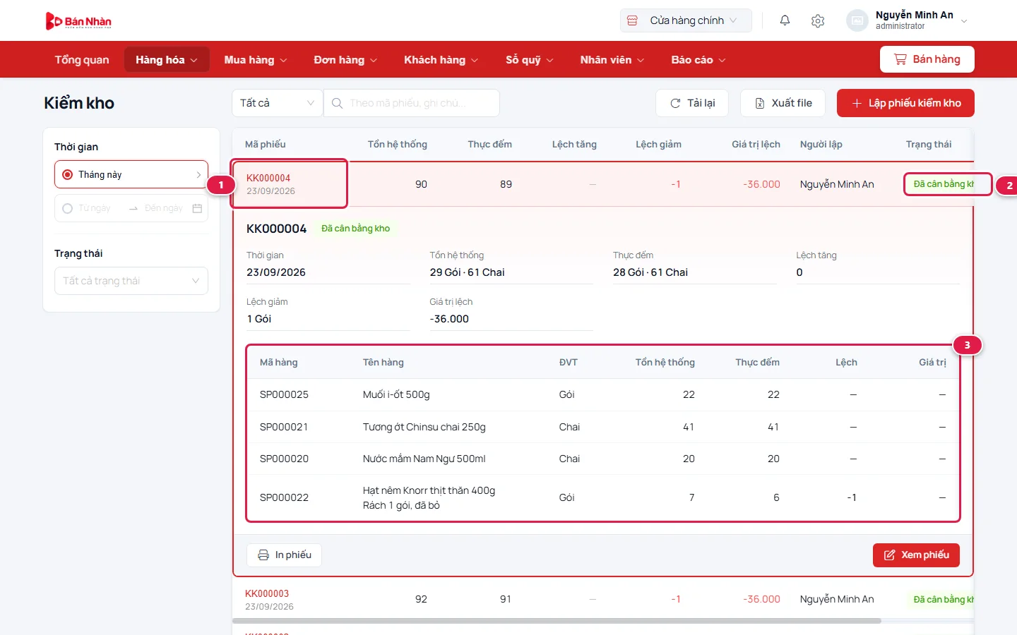Click the calendar icon in date range
The width and height of the screenshot is (1017, 635).
pos(197,208)
